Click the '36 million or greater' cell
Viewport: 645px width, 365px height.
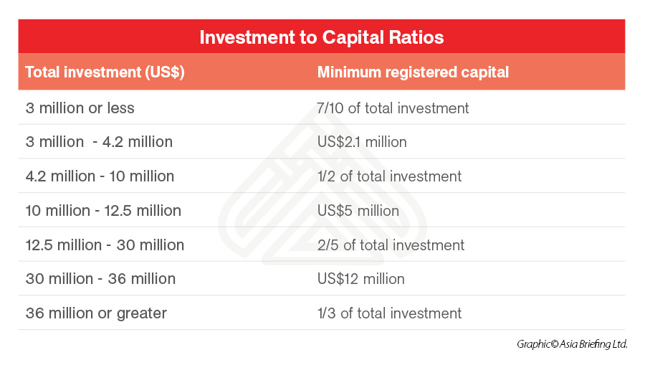tap(96, 313)
